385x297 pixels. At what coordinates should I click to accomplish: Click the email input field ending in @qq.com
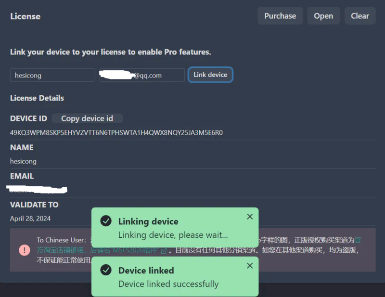(142, 75)
